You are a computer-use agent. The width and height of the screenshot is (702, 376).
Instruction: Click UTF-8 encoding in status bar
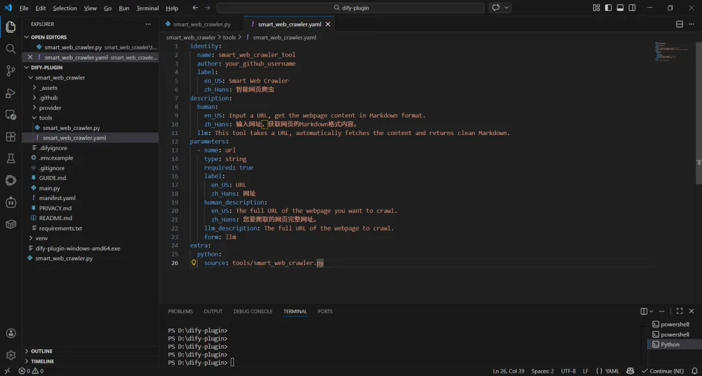(x=568, y=371)
